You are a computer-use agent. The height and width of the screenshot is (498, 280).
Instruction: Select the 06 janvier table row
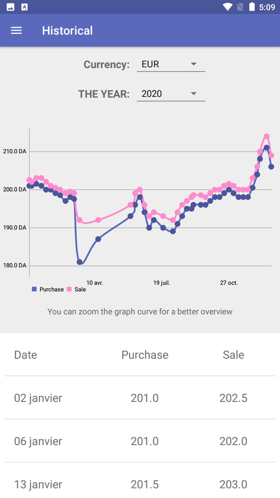pyautogui.click(x=140, y=441)
